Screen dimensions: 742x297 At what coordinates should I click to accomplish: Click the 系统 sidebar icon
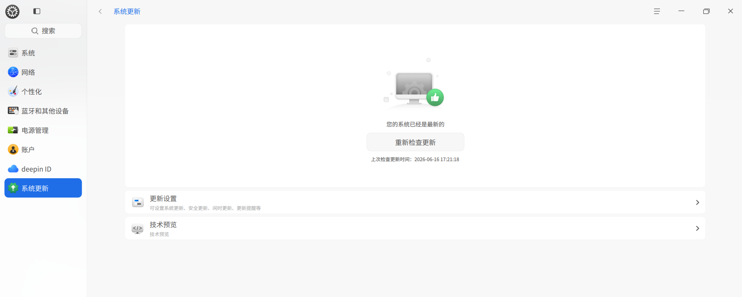13,53
